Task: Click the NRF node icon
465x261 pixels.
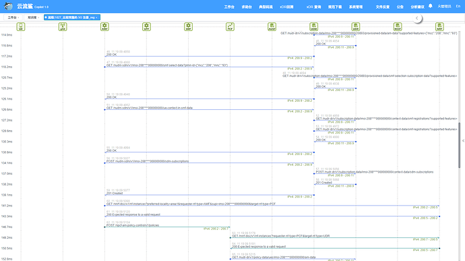Action: coord(439,27)
